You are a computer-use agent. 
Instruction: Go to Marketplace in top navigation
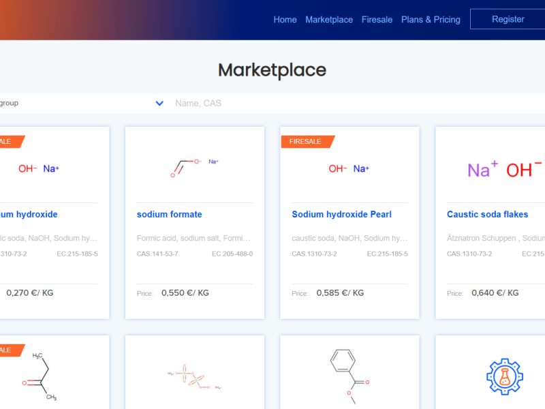[329, 20]
